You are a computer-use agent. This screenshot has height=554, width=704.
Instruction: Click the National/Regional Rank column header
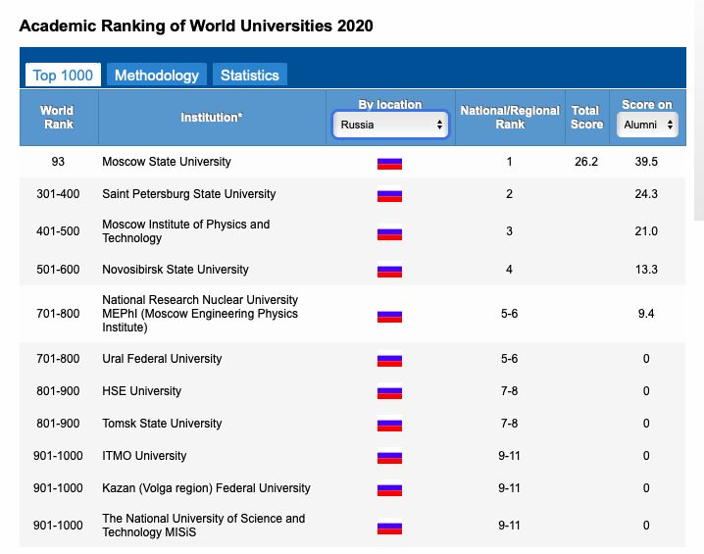[510, 118]
